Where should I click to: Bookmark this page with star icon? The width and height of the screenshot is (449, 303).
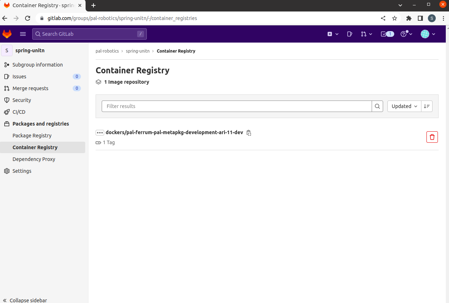coord(395,18)
